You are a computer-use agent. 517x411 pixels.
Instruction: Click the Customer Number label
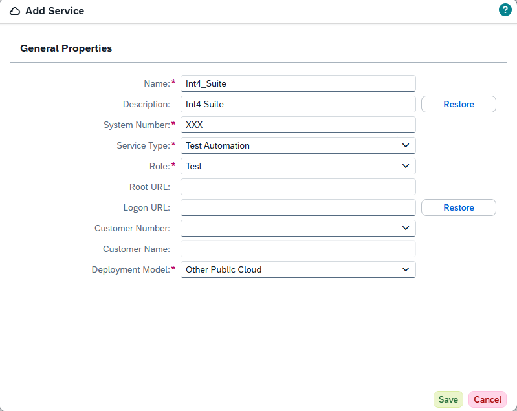(x=132, y=228)
